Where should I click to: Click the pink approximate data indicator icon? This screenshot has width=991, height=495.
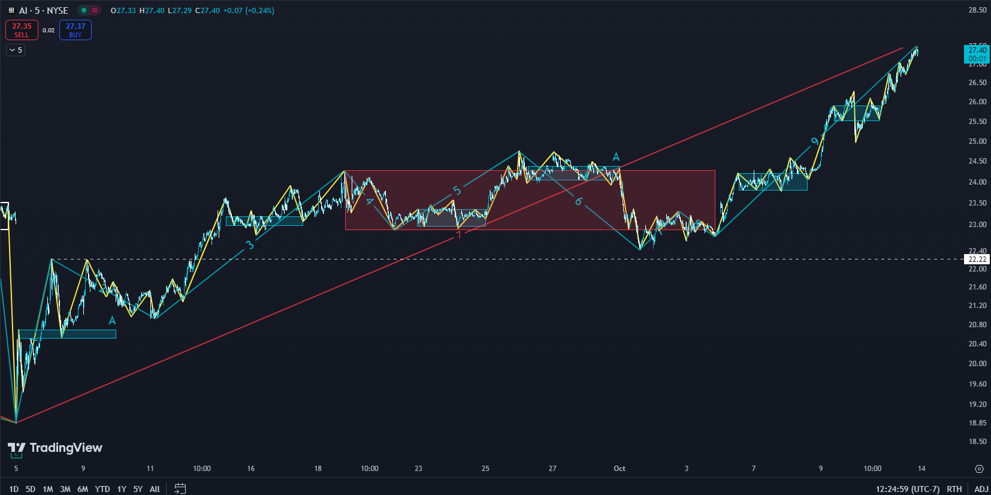pos(95,10)
